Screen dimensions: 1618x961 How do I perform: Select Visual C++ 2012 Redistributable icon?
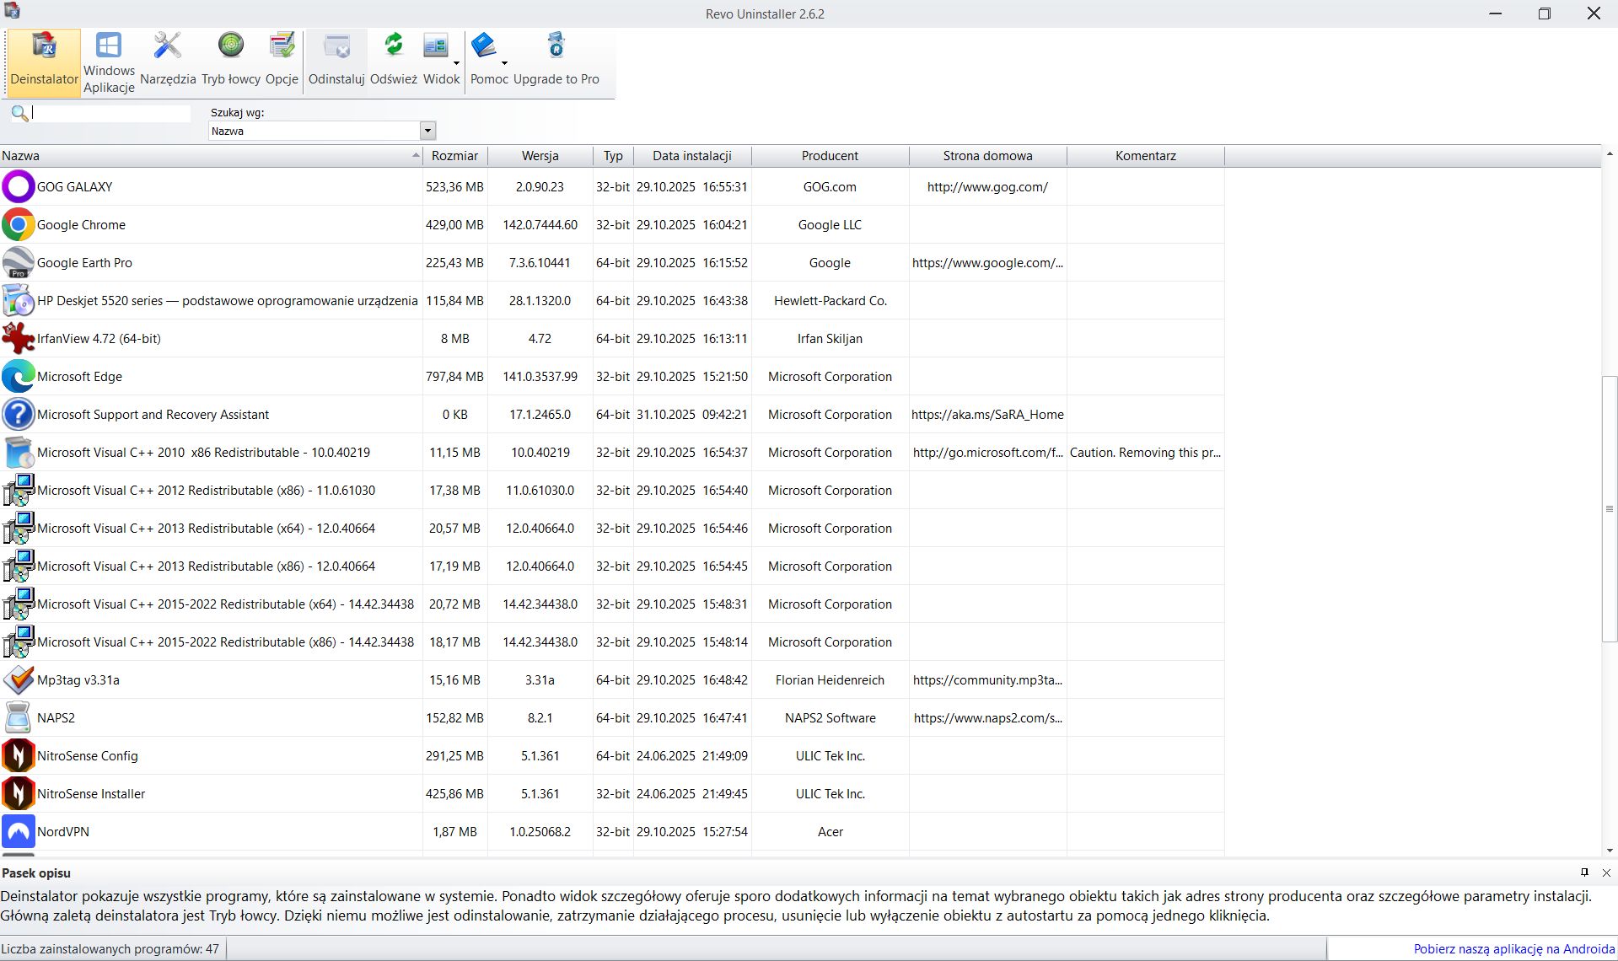click(x=18, y=491)
